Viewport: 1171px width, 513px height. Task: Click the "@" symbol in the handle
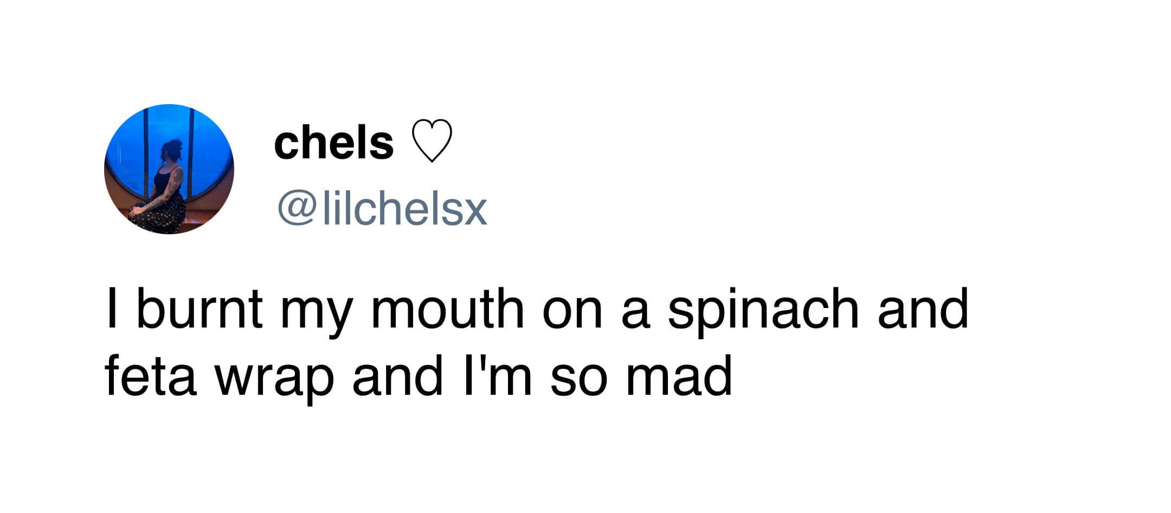pyautogui.click(x=297, y=209)
